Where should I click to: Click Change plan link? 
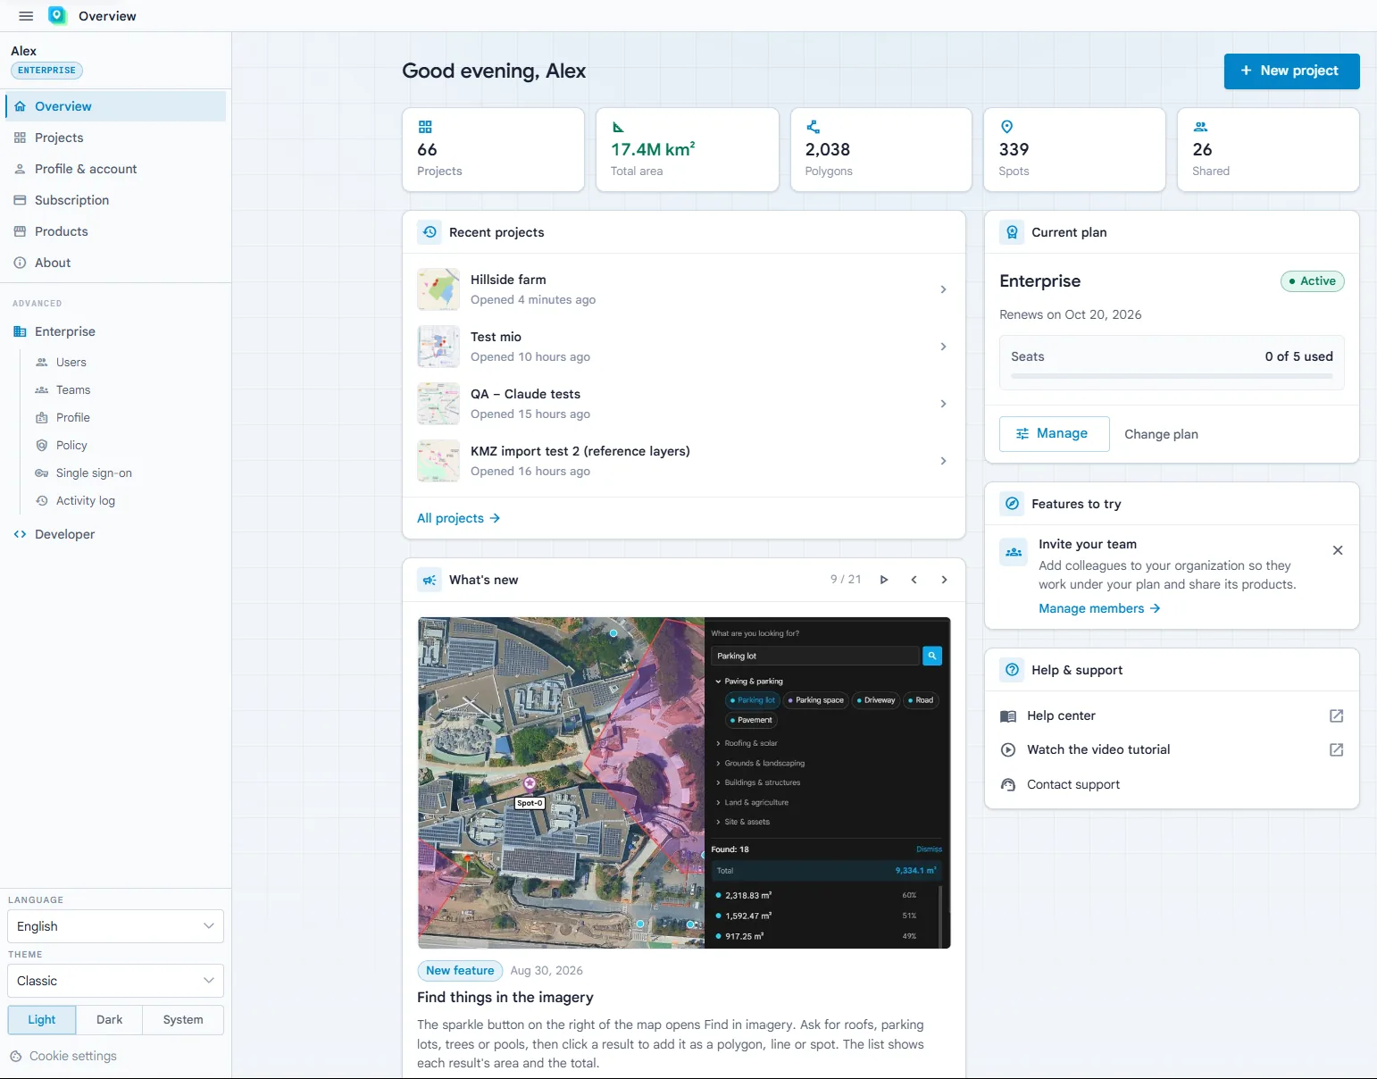[x=1161, y=434]
